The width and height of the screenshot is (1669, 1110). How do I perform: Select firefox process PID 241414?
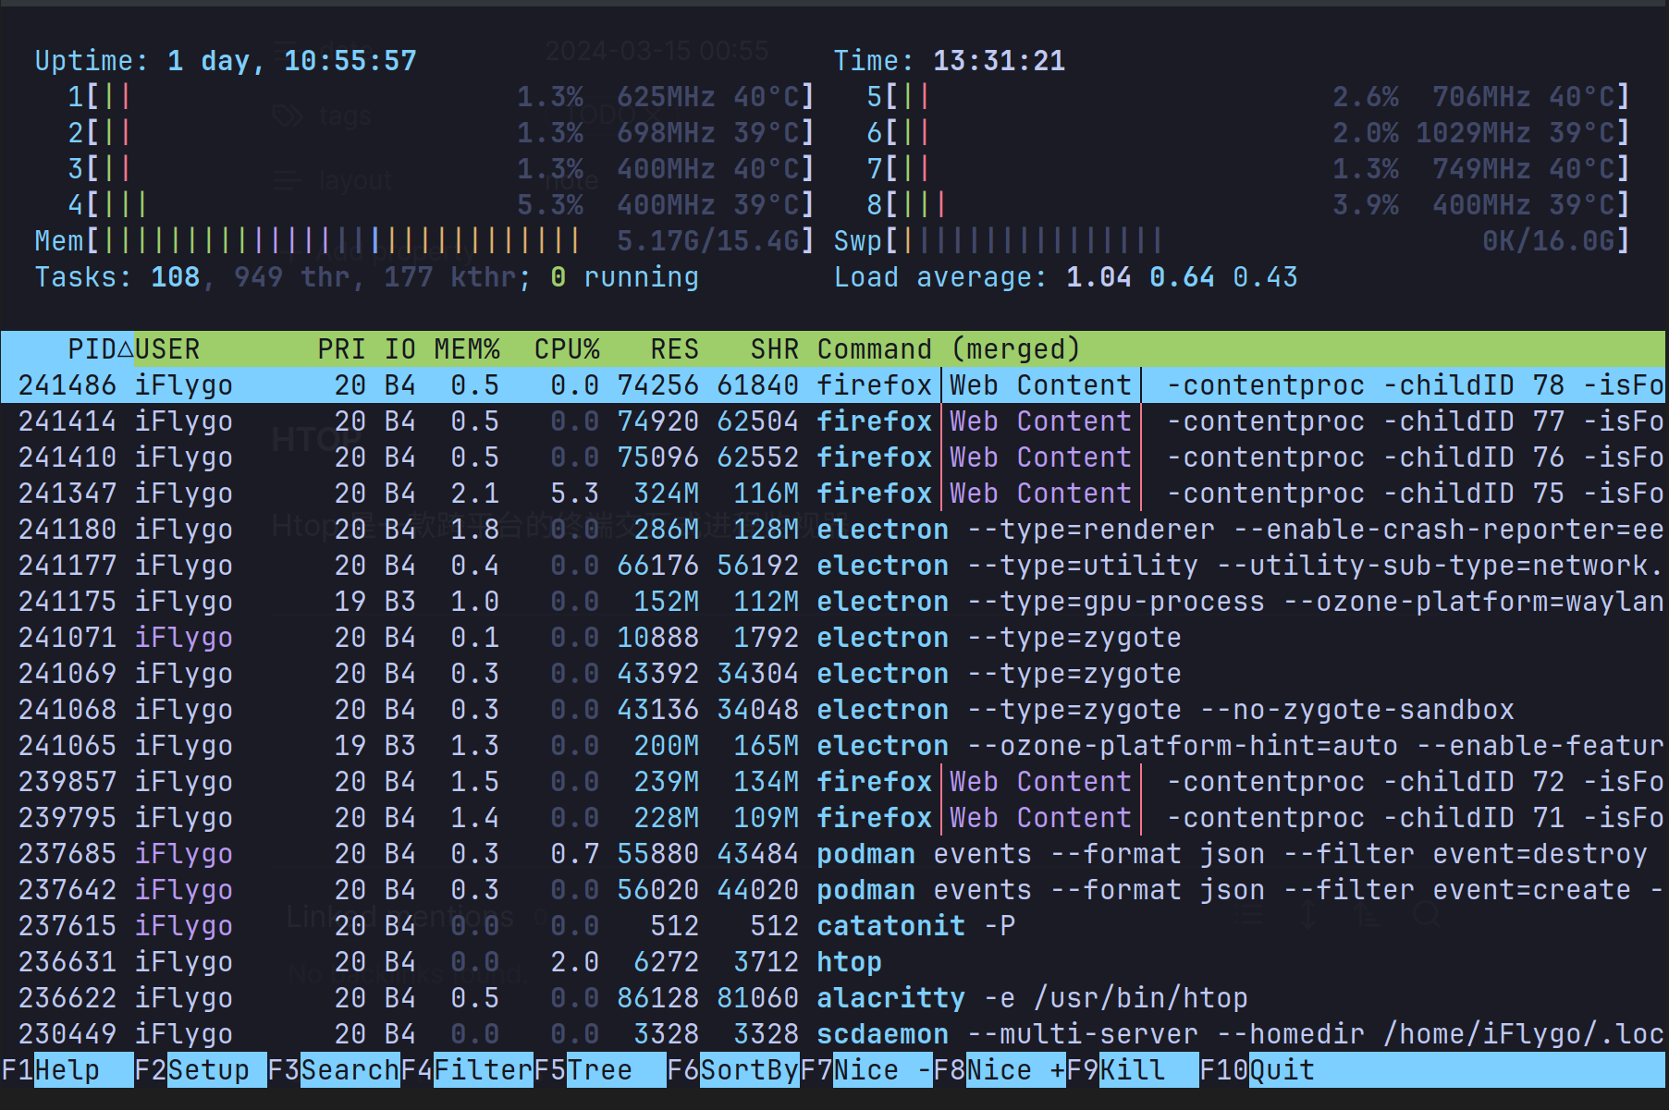pyautogui.click(x=833, y=421)
